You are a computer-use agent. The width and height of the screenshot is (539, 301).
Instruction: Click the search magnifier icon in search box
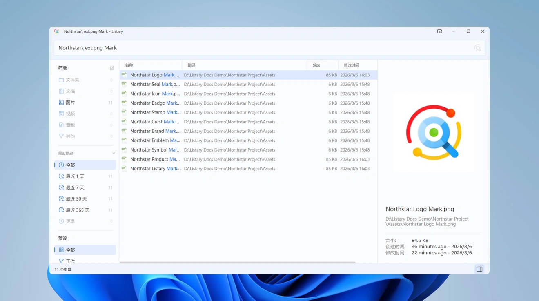click(x=477, y=48)
